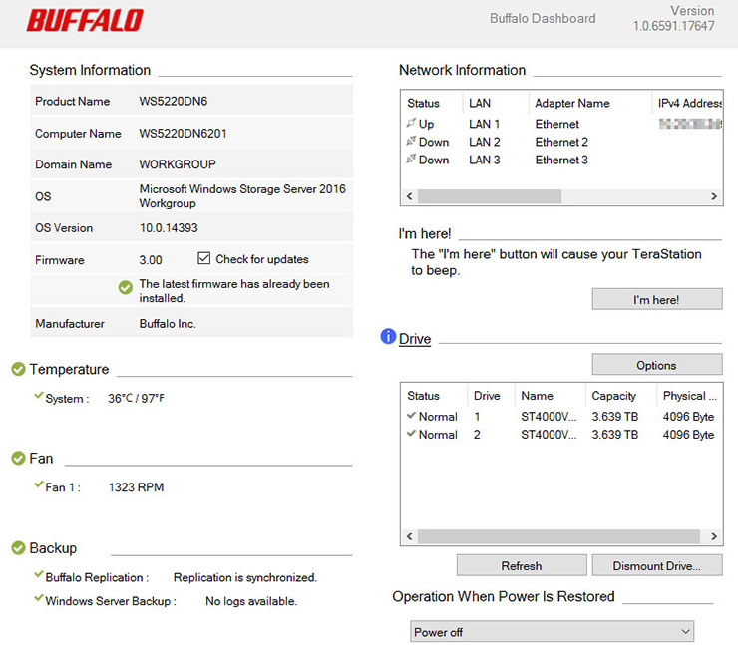Click the green check icon next to Fan

click(x=18, y=459)
